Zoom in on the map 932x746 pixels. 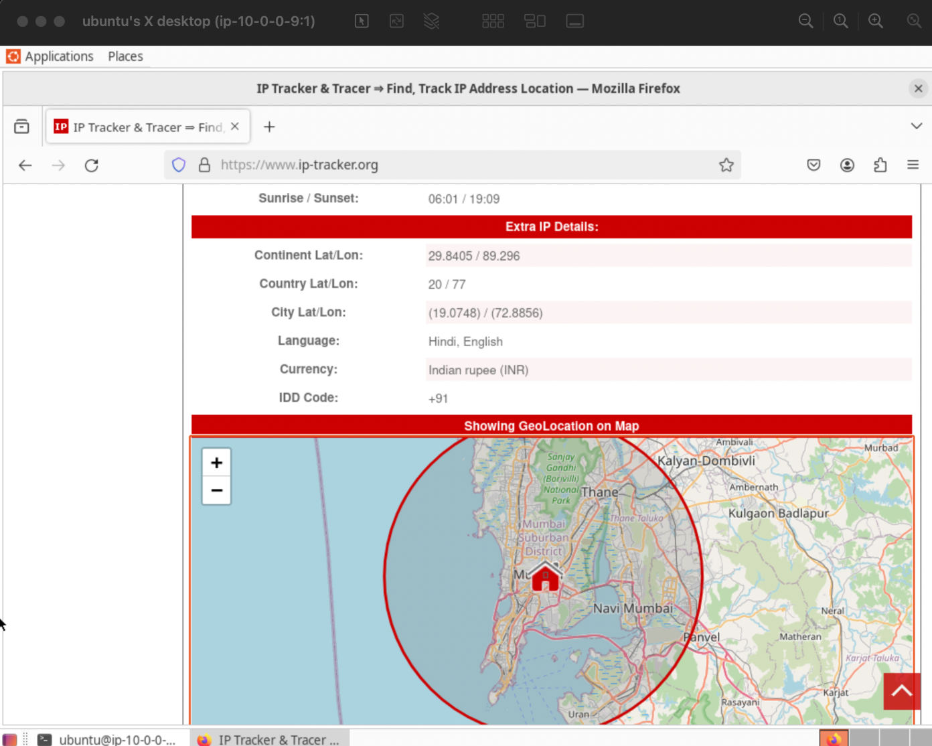(216, 463)
